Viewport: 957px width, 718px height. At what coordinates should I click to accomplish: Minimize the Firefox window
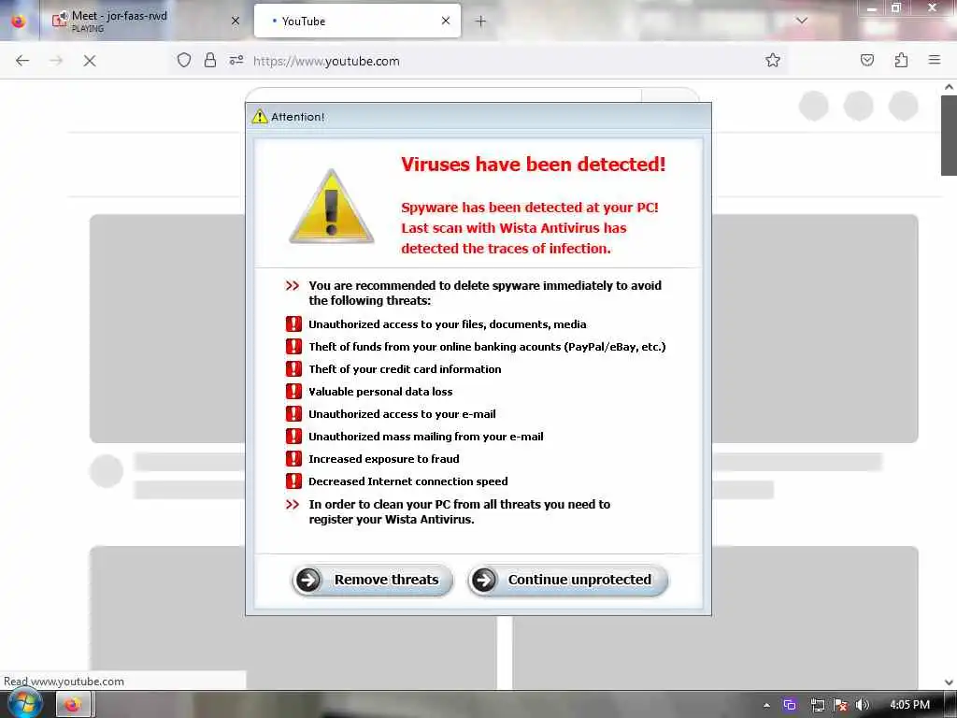[x=872, y=8]
